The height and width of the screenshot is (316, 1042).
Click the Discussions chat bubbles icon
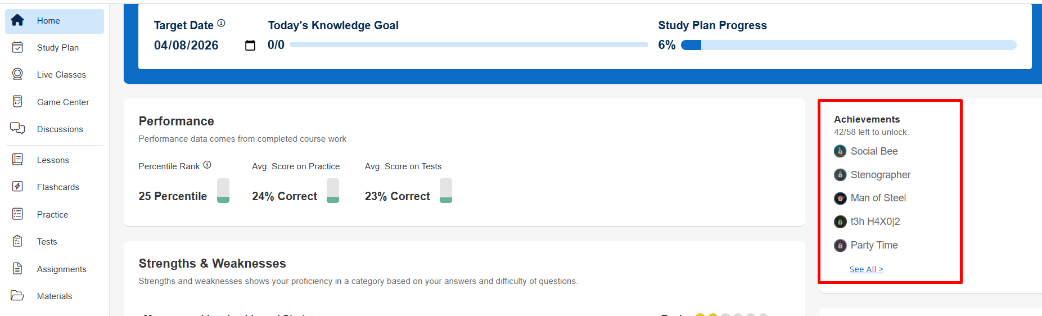tap(17, 129)
